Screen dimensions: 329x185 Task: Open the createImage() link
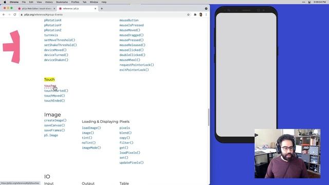coord(55,120)
